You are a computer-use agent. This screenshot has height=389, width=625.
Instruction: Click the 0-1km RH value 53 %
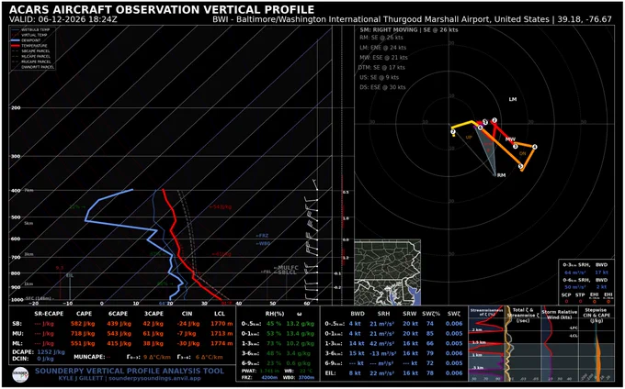point(274,334)
